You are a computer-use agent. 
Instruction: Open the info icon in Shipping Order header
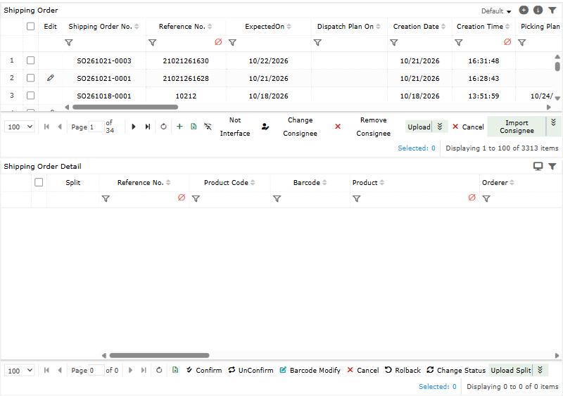coord(538,10)
